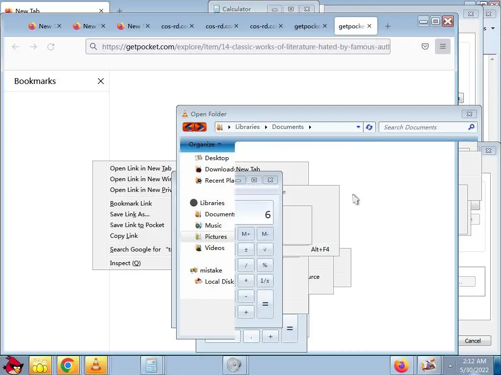Click the Save to Pocket toolbar icon
The height and width of the screenshot is (375, 501).
[x=425, y=46]
